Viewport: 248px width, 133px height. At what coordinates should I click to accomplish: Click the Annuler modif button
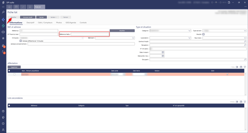28,17
